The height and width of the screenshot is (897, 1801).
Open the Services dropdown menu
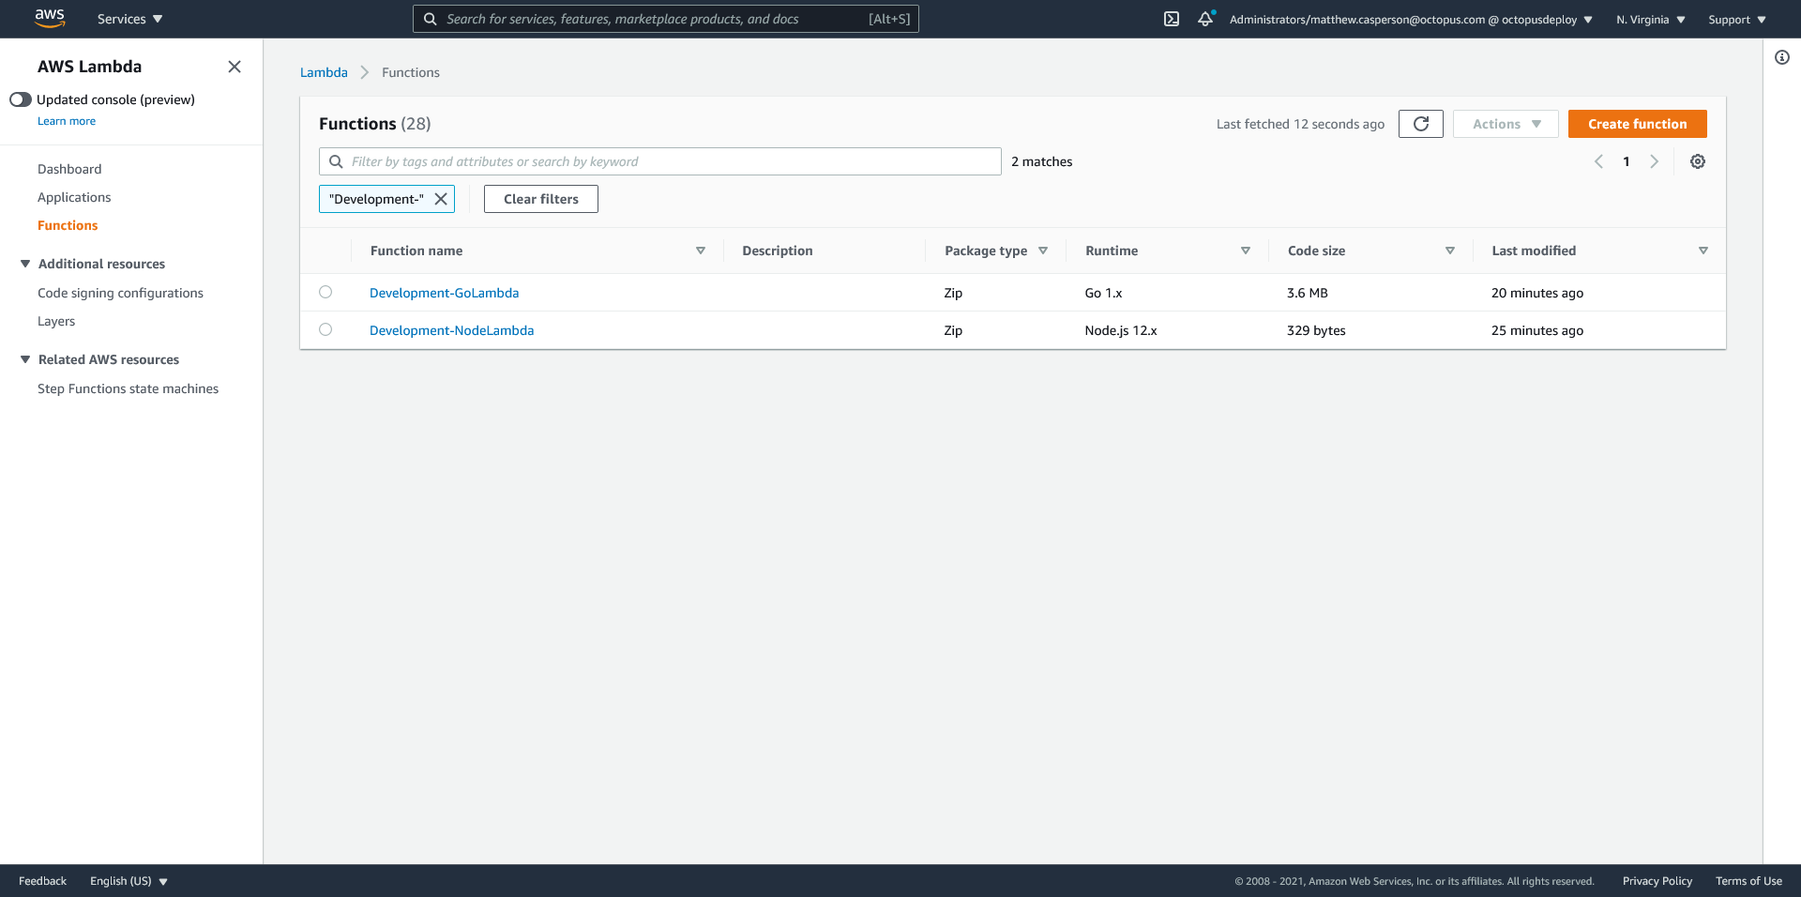[129, 19]
